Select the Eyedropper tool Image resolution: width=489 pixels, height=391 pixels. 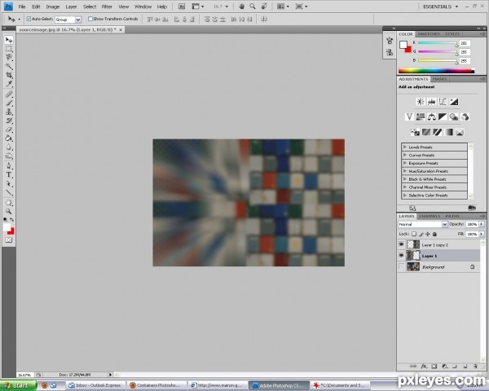click(9, 84)
